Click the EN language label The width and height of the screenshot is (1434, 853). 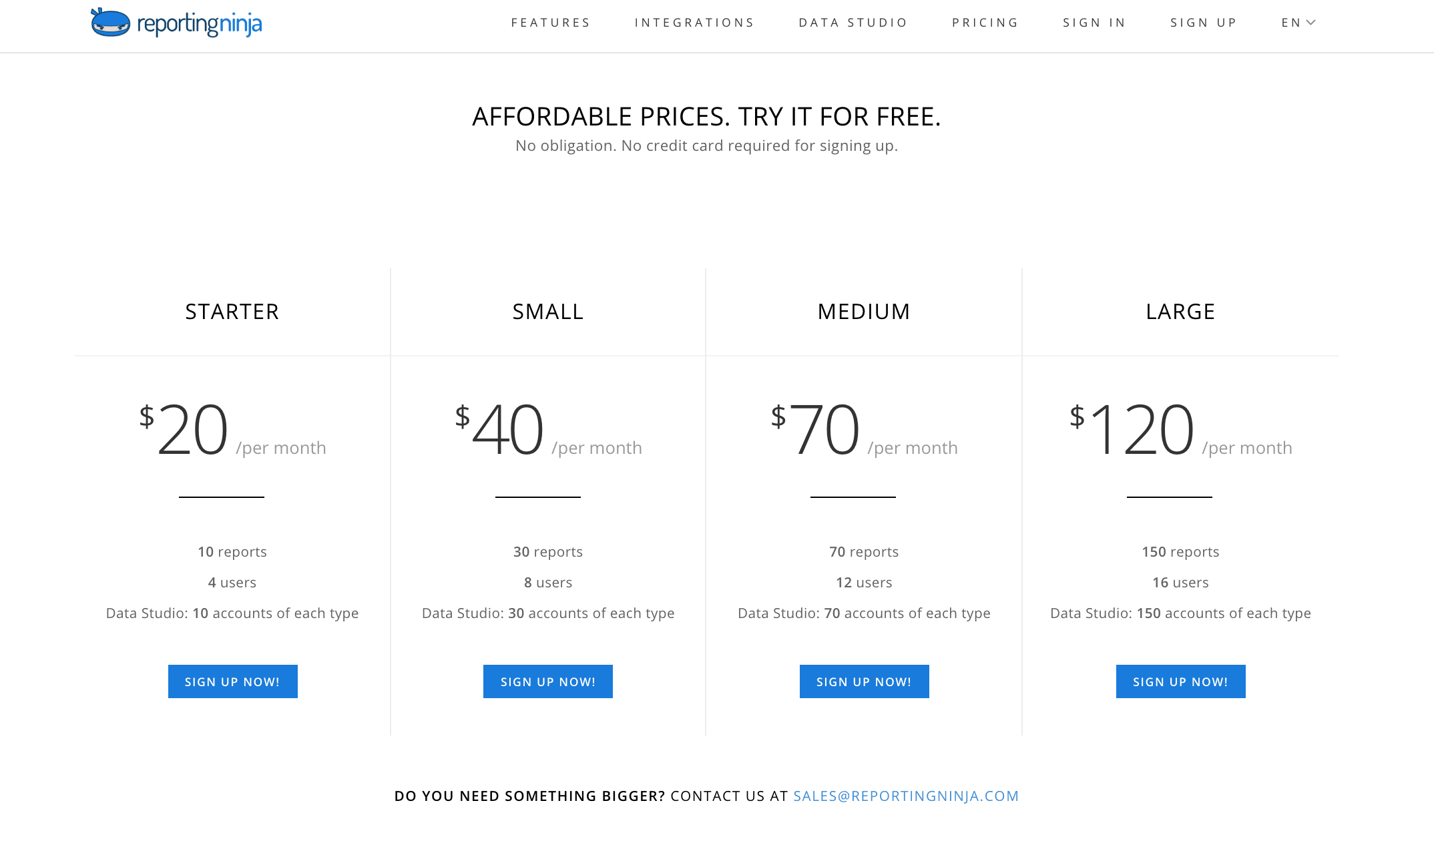tap(1291, 23)
